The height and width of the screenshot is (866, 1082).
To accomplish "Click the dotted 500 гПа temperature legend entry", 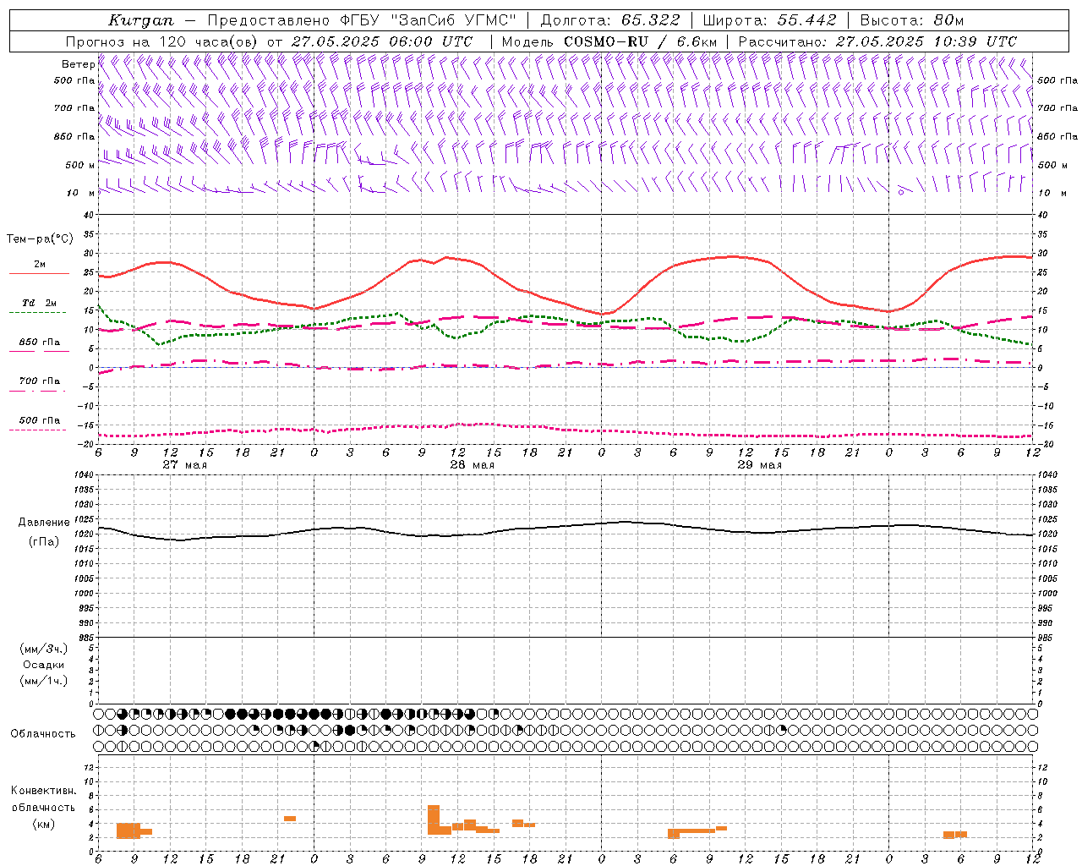I will pos(39,425).
